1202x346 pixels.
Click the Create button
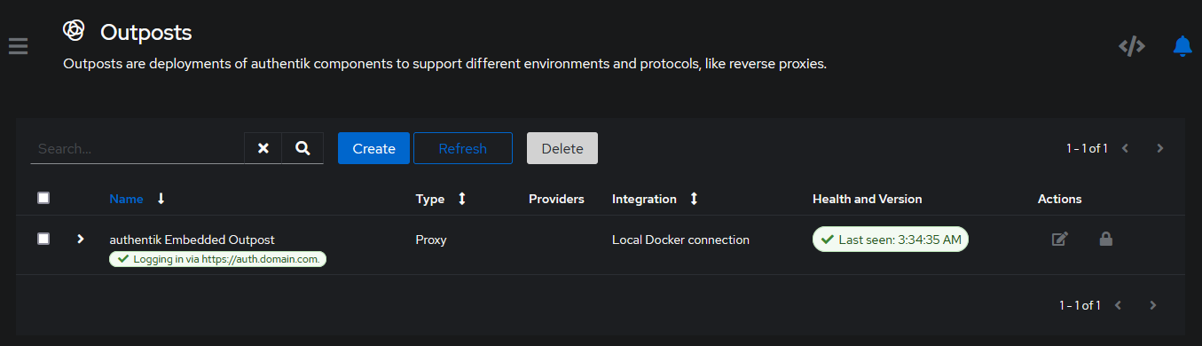373,148
